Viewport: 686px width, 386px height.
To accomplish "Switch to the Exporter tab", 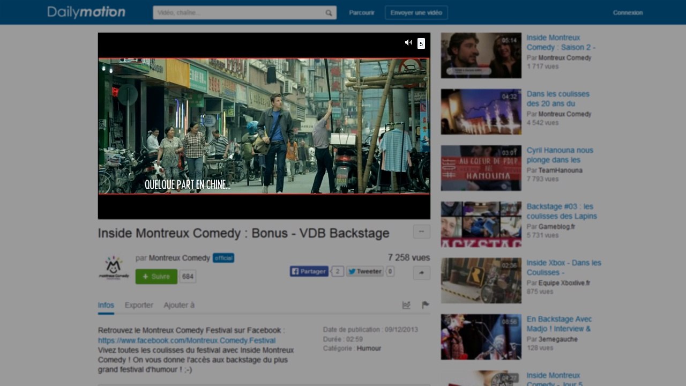I will 139,305.
